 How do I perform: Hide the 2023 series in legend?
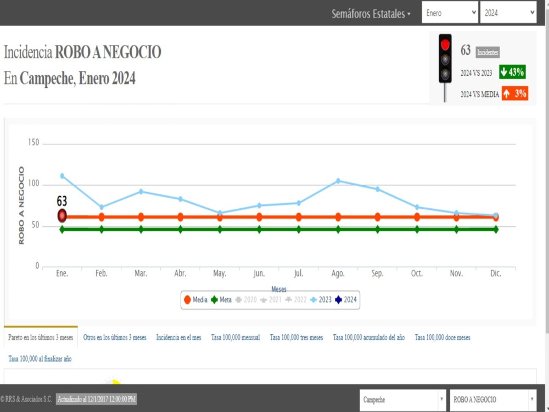(321, 300)
